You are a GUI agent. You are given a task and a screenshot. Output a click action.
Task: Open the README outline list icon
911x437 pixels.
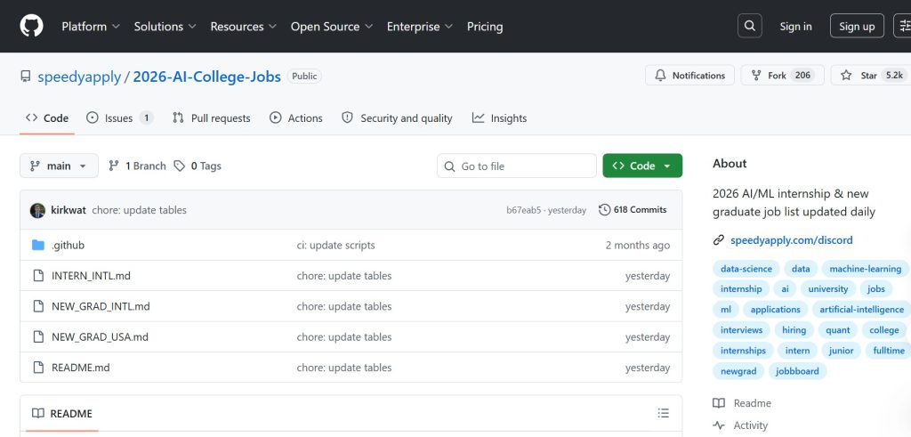(x=663, y=413)
